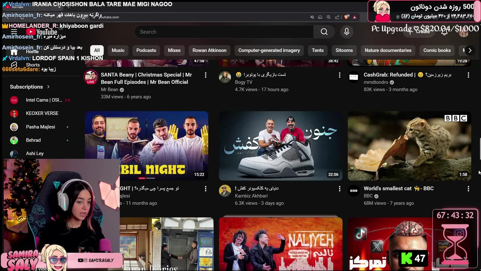
Task: Open SANTA Beany Christmas Special video title
Action: pyautogui.click(x=147, y=78)
